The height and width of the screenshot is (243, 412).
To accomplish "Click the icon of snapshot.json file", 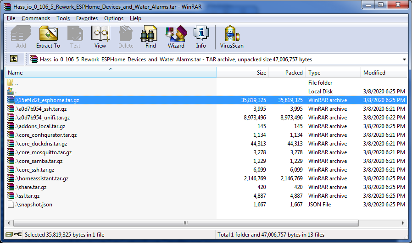I will (x=11, y=204).
